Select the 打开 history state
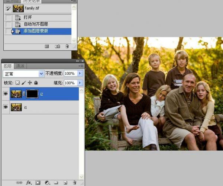Viewport: 223px width, 186px height. coord(42,17)
